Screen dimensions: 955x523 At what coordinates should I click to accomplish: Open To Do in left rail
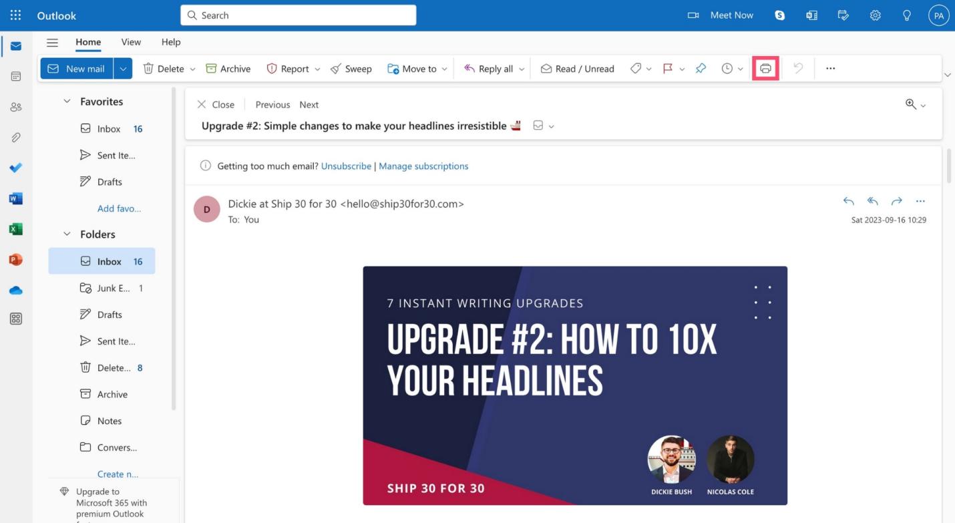16,168
